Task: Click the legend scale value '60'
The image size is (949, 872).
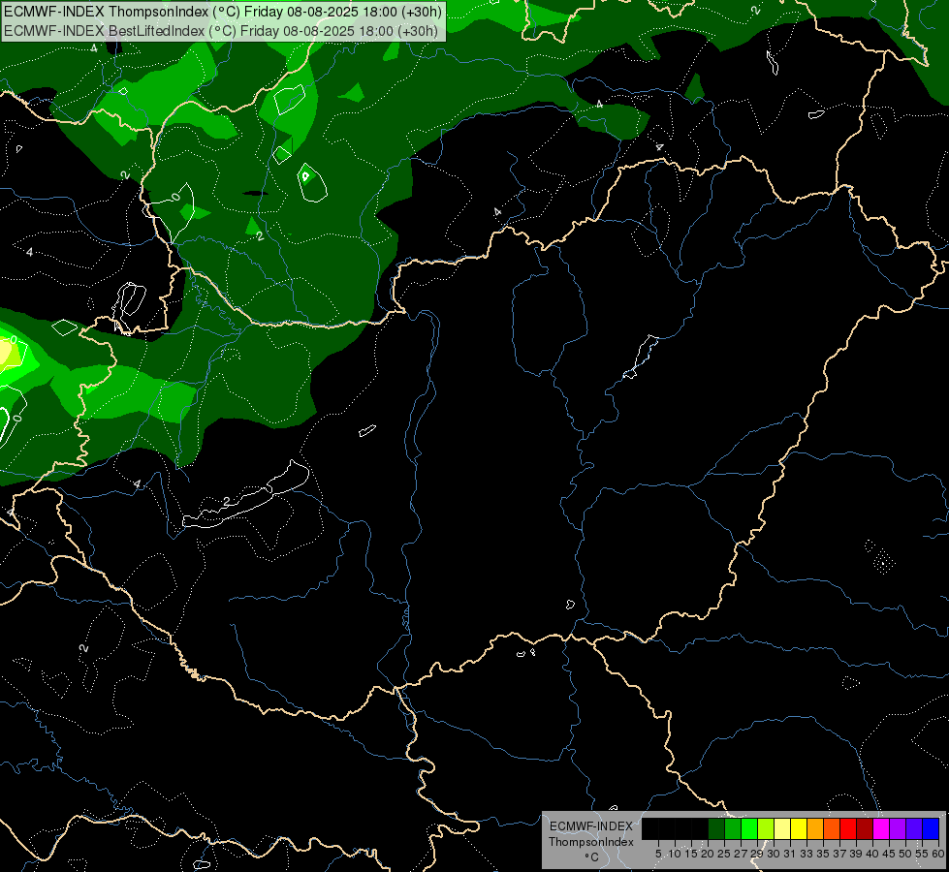Action: 938,854
